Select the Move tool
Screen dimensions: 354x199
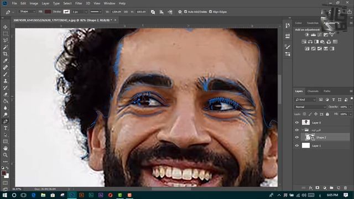click(5, 27)
